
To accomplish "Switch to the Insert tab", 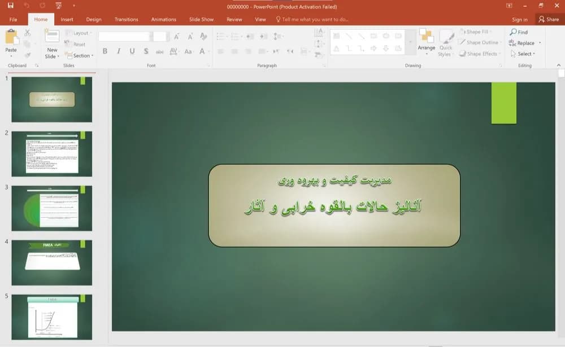I will (67, 19).
